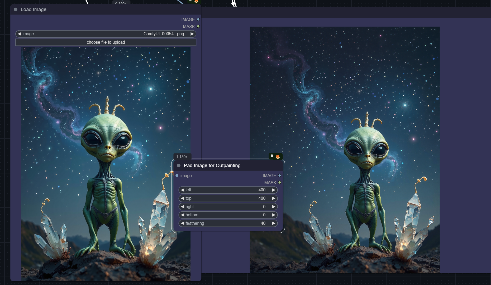Screen dimensions: 491x285
Task: Decrease the top padding value
Action: 182,198
